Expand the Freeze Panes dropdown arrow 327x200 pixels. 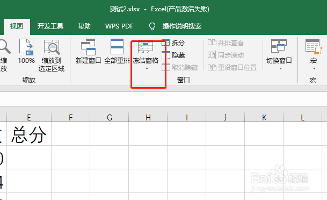pyautogui.click(x=147, y=68)
